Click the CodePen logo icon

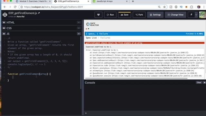[x=5, y=15]
